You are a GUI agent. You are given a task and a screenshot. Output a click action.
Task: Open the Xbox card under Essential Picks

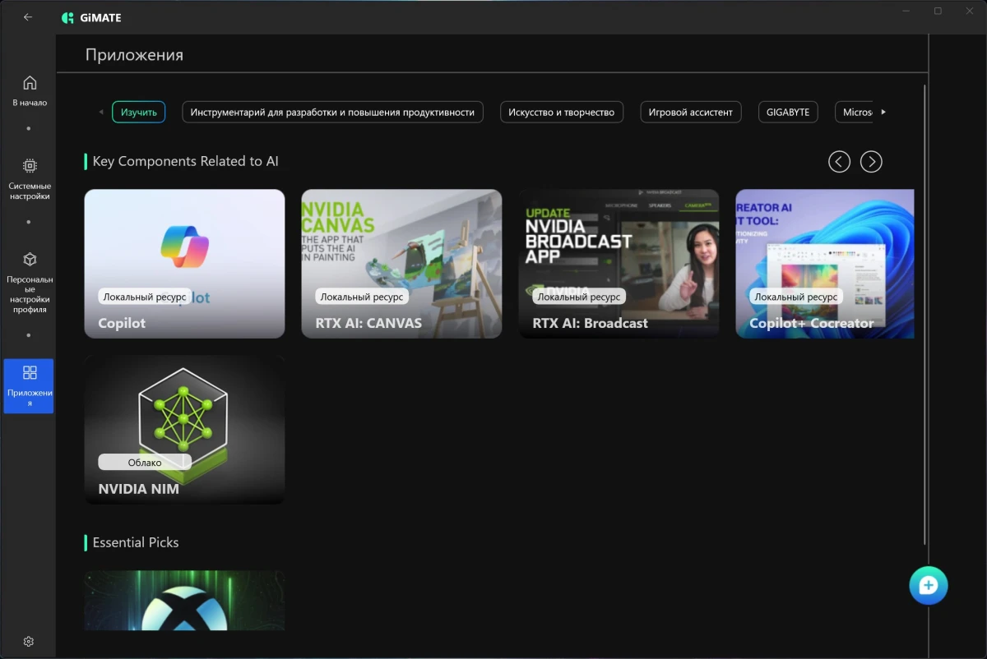click(185, 601)
